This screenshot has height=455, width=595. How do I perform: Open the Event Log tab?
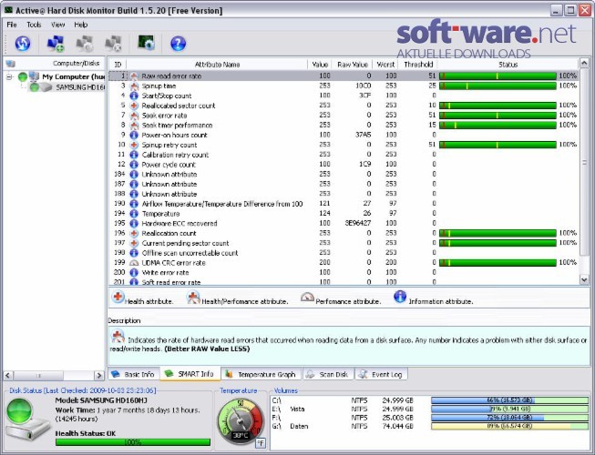click(x=382, y=375)
